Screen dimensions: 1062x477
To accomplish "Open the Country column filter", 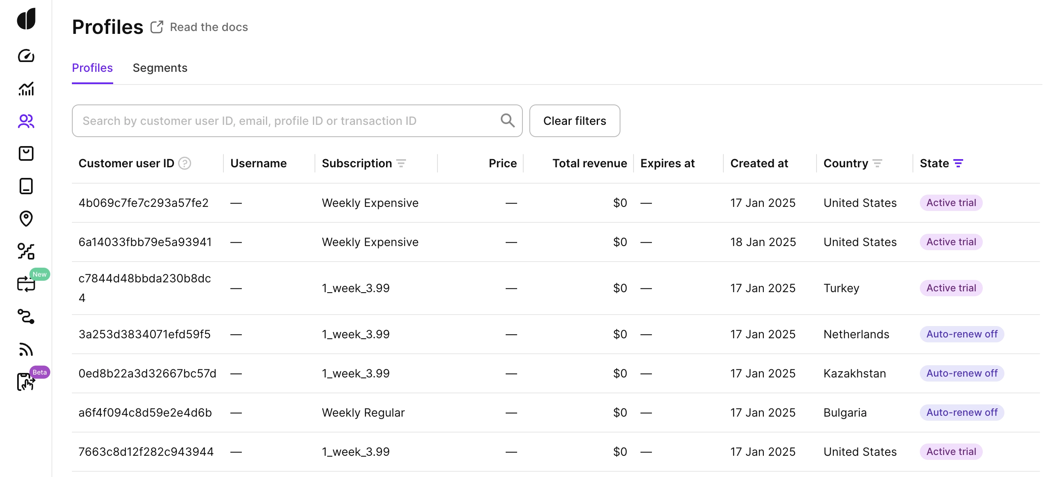I will [877, 164].
